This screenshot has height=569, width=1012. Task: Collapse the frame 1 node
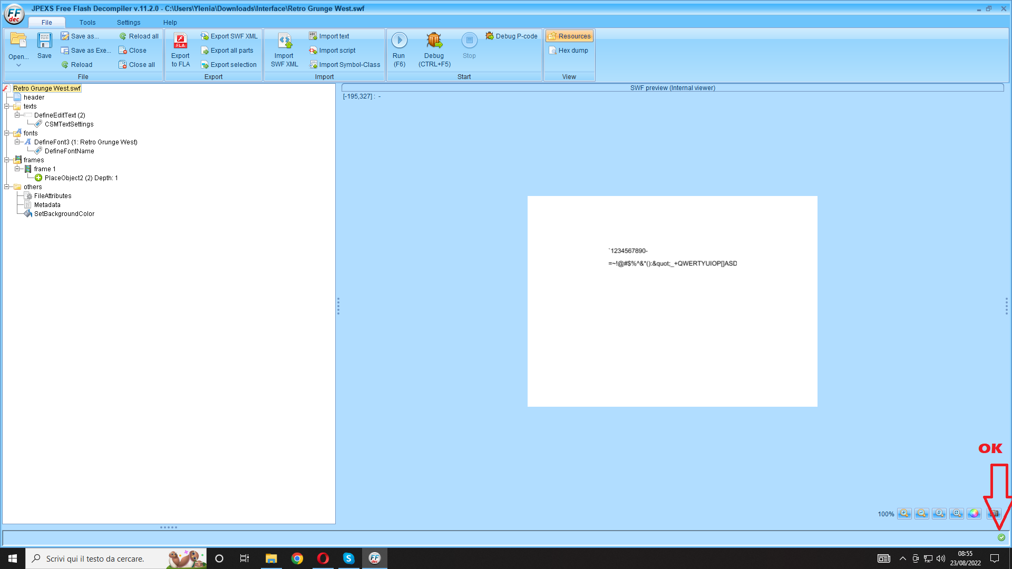[17, 169]
